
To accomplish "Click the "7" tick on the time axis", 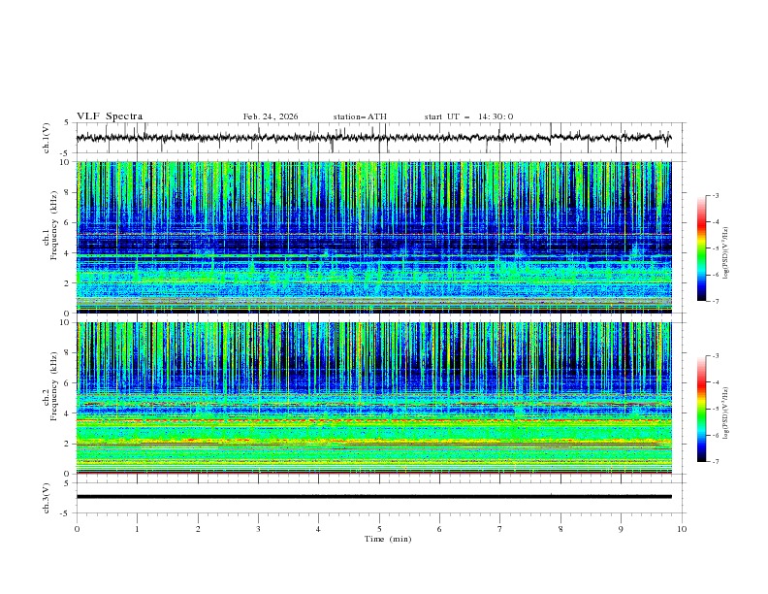I will pos(500,529).
